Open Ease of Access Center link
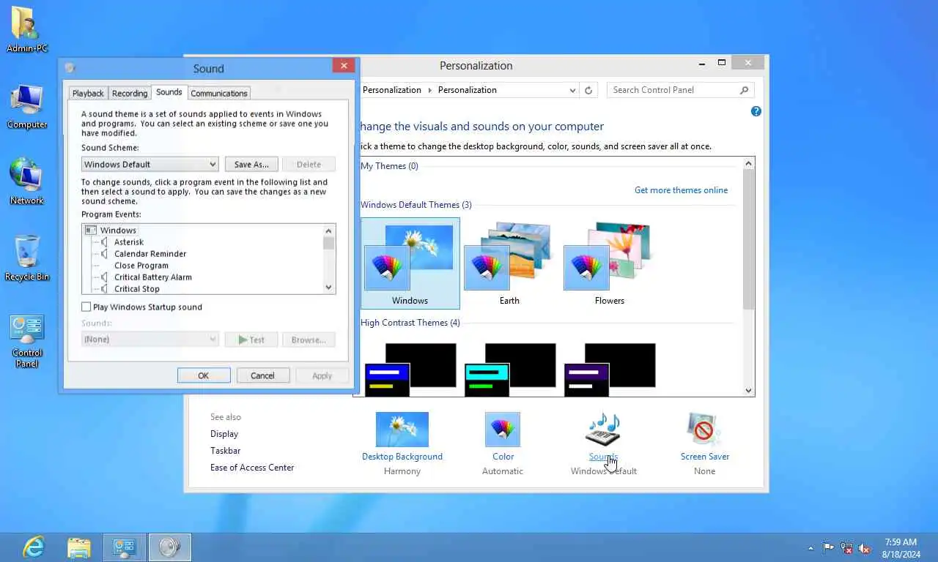 pos(252,468)
